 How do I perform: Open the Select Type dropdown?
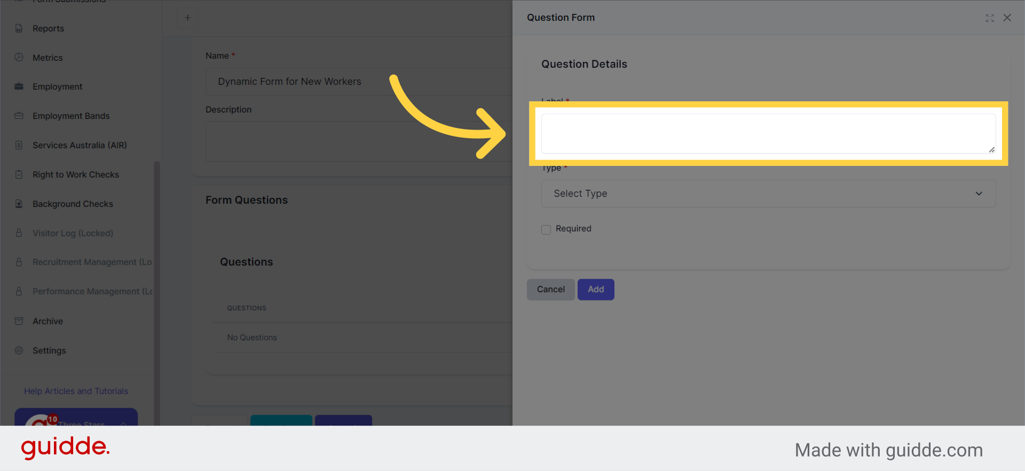[768, 194]
